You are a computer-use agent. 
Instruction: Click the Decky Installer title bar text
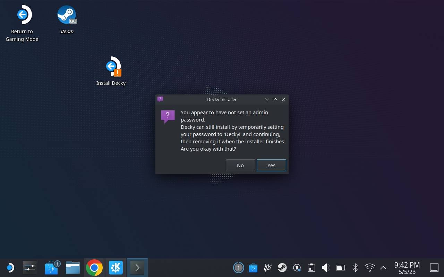click(x=222, y=99)
